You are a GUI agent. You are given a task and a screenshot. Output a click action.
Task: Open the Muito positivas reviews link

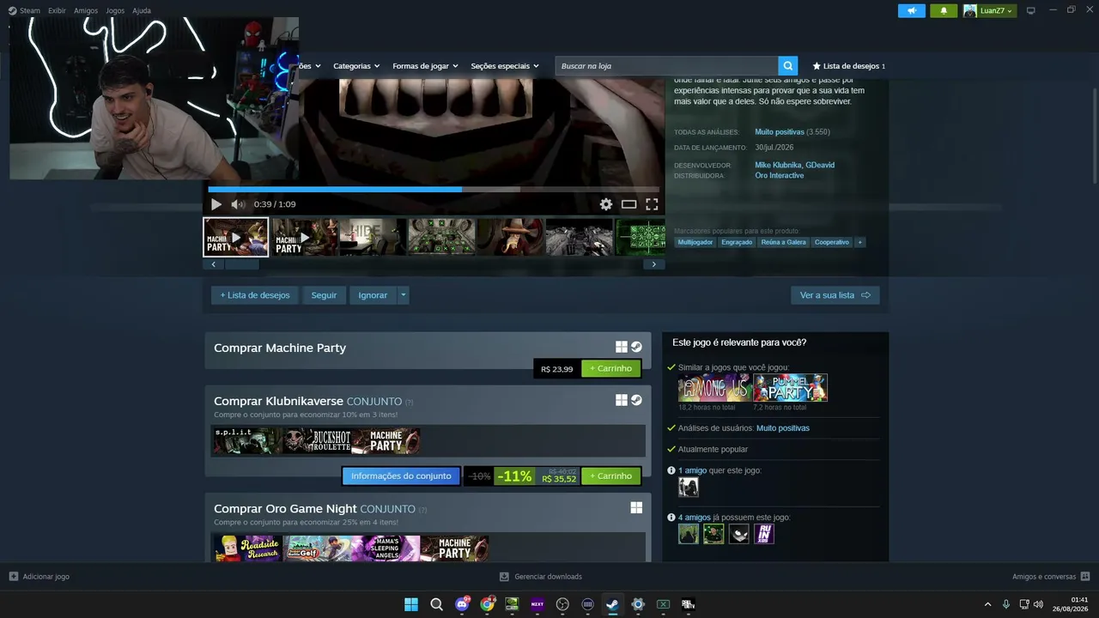click(780, 132)
